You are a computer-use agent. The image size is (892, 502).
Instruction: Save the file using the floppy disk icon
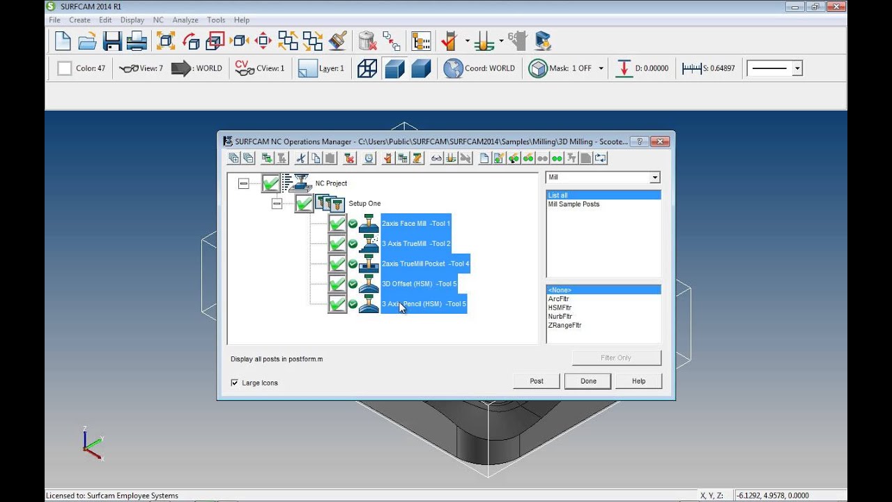[x=112, y=41]
